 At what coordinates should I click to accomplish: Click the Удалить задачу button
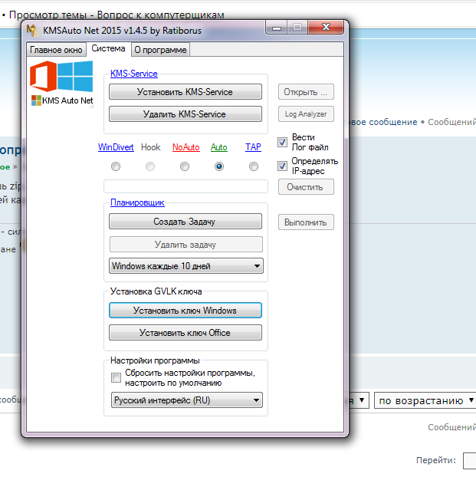185,245
